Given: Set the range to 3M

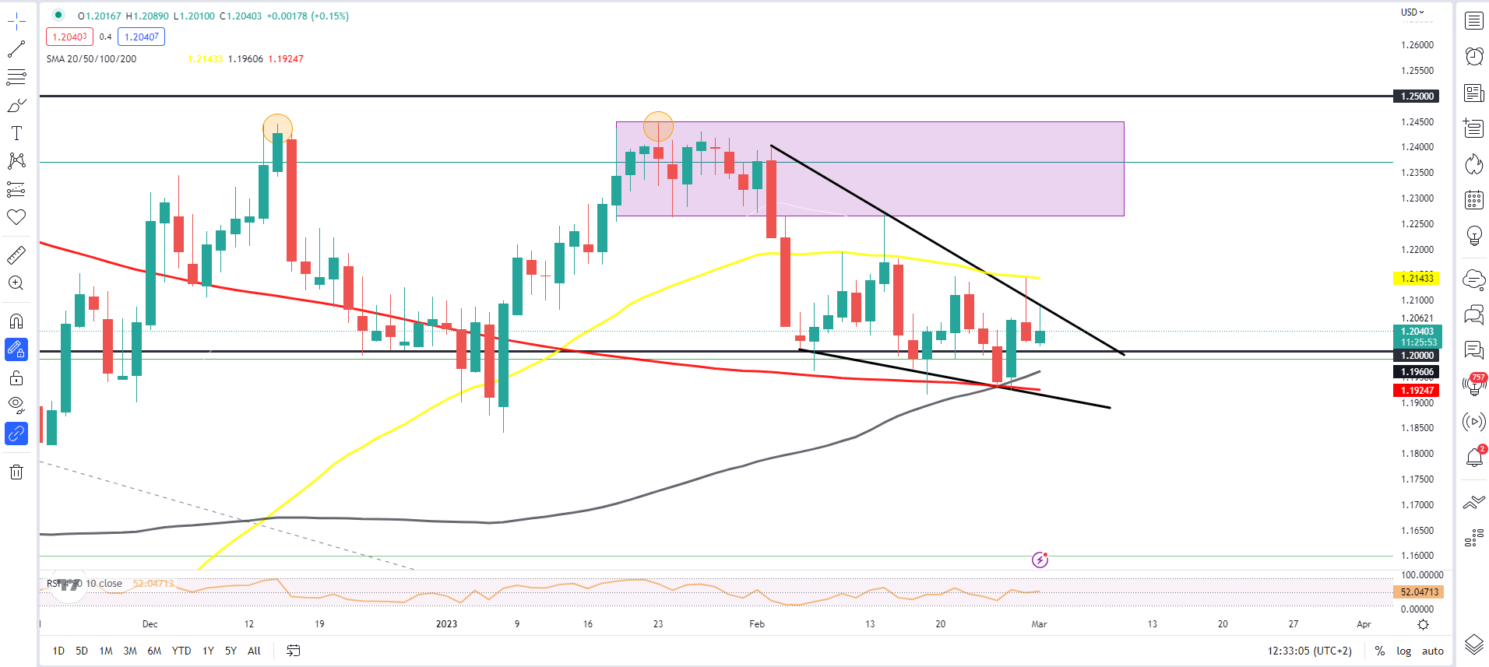Looking at the screenshot, I should coord(130,651).
